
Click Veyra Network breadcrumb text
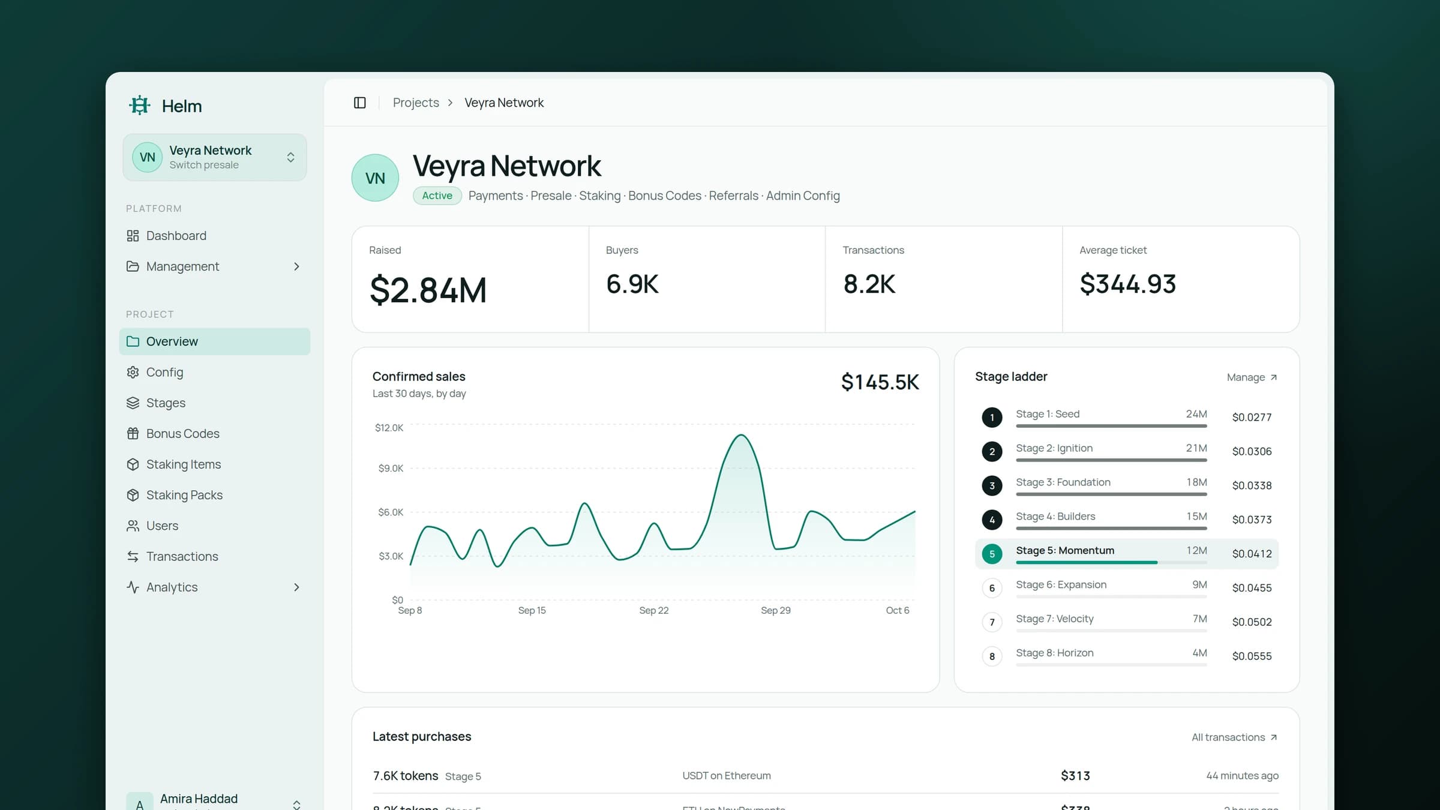coord(504,103)
